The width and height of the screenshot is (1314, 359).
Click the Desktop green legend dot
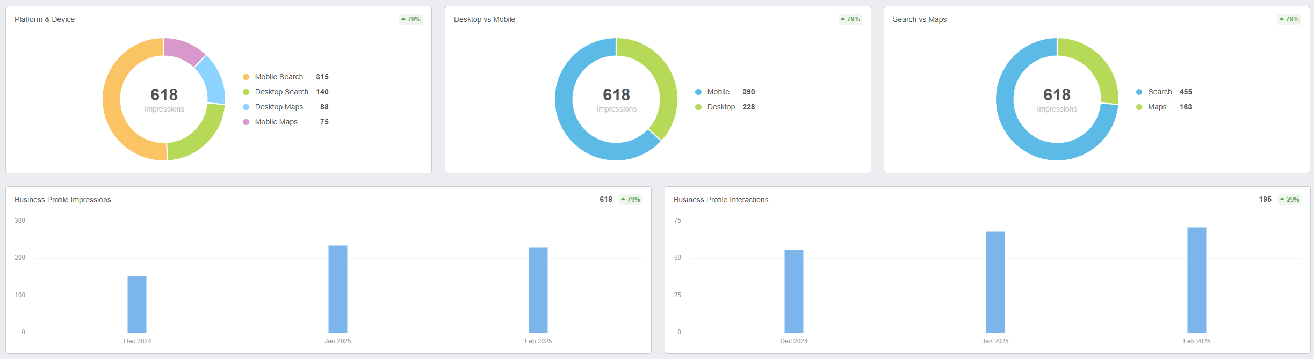click(698, 107)
